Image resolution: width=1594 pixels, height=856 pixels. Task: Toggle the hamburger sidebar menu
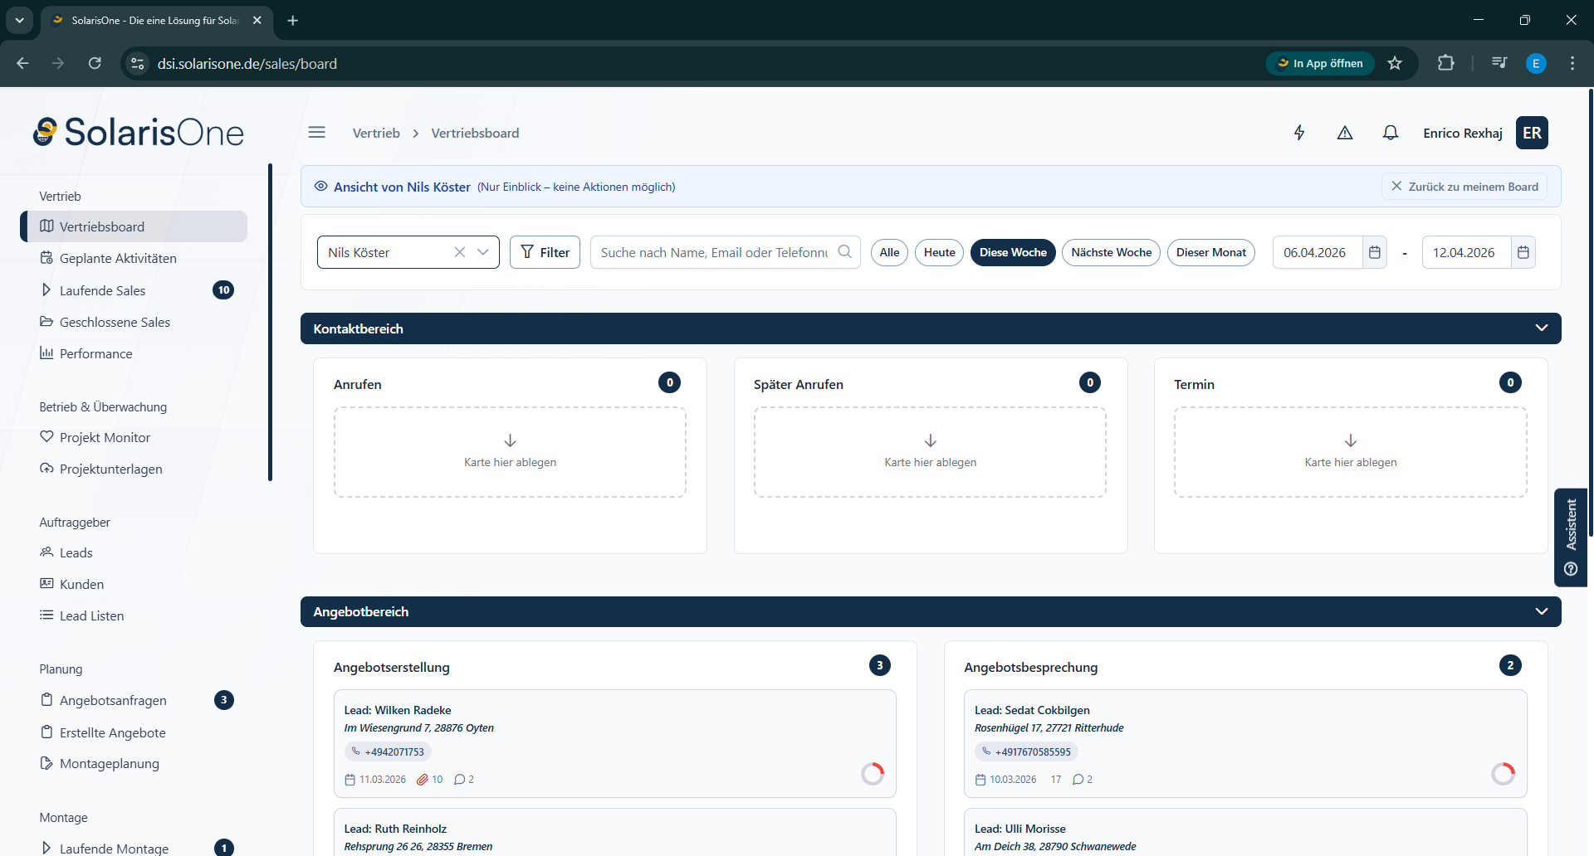pos(316,133)
